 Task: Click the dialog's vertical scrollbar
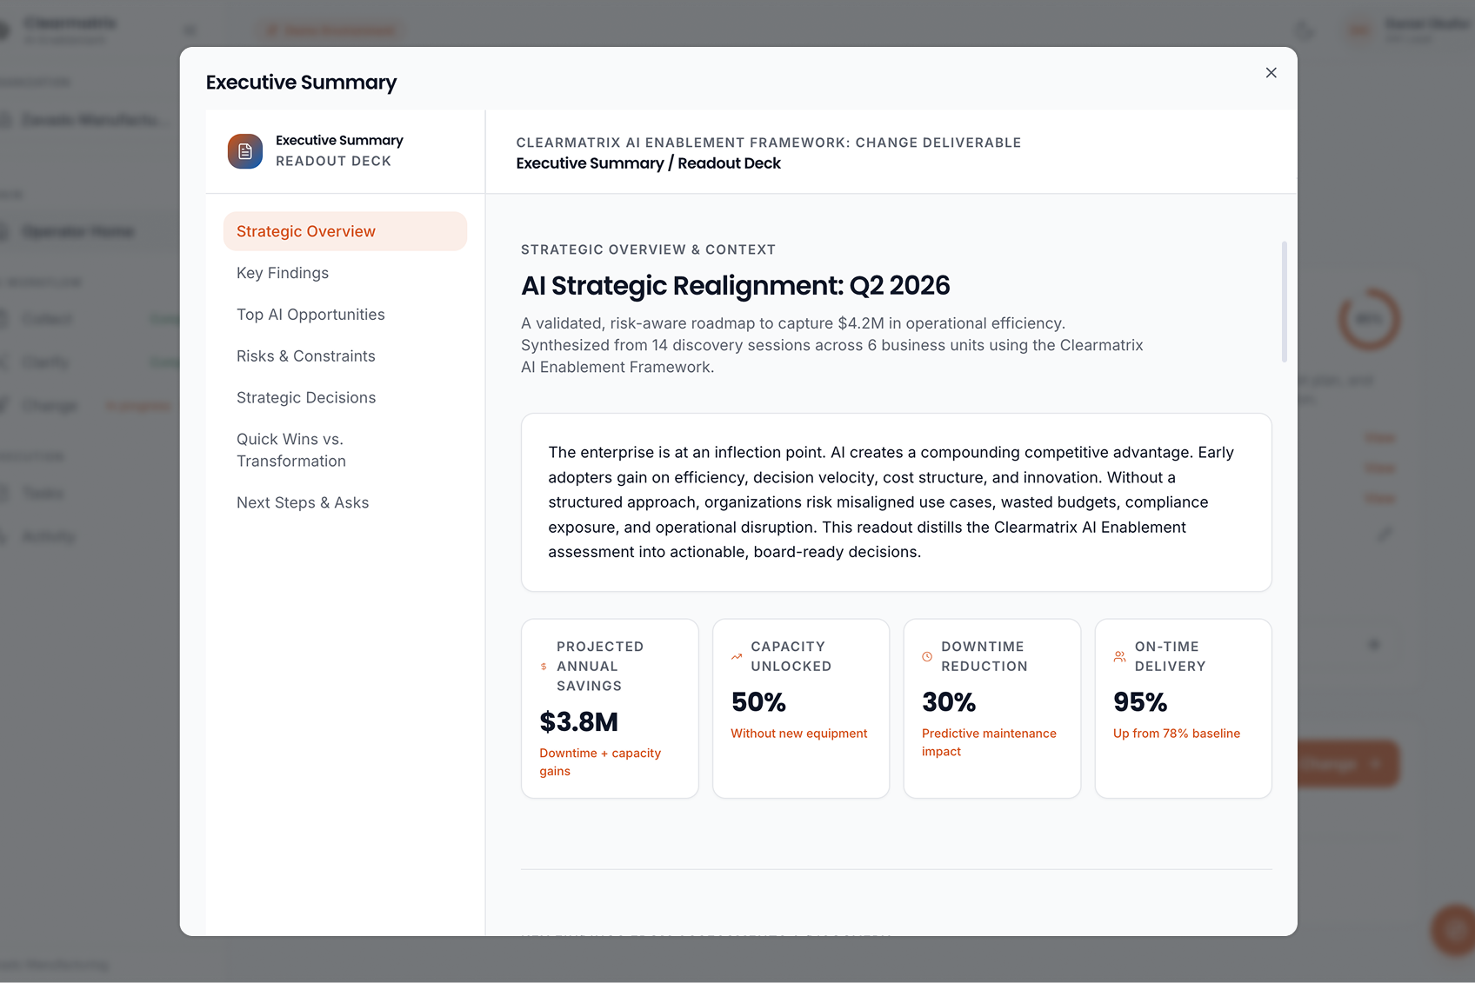(x=1284, y=302)
